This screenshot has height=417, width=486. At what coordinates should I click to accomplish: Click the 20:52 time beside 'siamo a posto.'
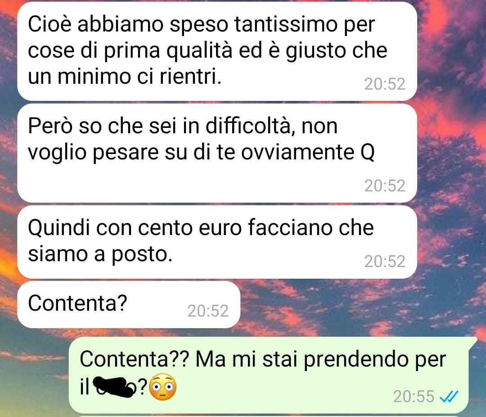click(x=385, y=261)
